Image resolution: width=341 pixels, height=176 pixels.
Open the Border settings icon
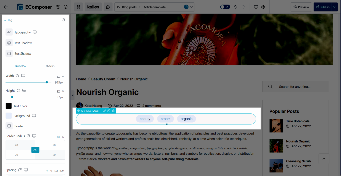click(x=9, y=126)
